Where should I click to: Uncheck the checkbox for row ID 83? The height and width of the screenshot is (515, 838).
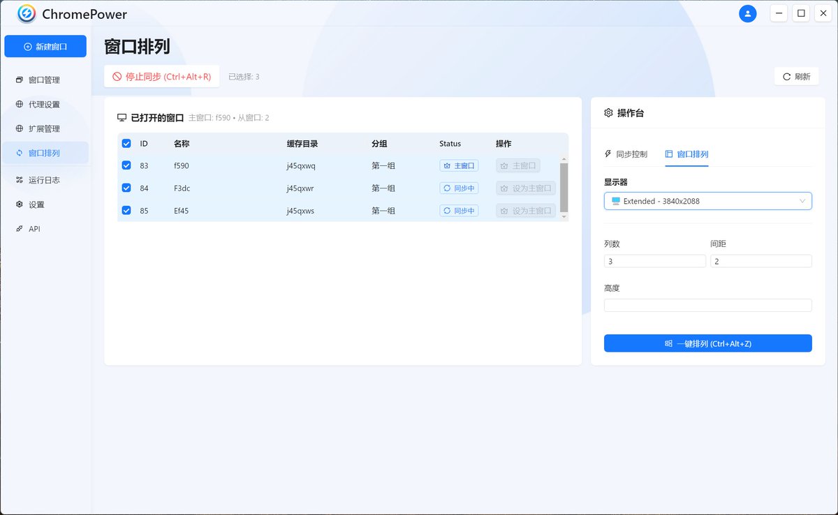click(126, 165)
